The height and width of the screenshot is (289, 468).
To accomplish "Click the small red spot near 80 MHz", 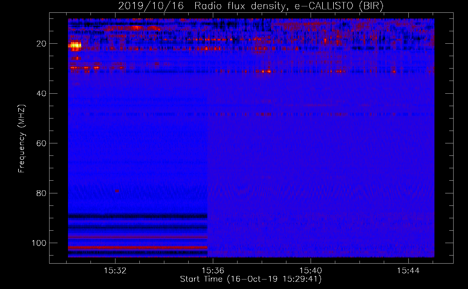I will 117,191.
